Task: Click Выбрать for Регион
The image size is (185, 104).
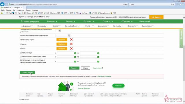Action: 62,49
